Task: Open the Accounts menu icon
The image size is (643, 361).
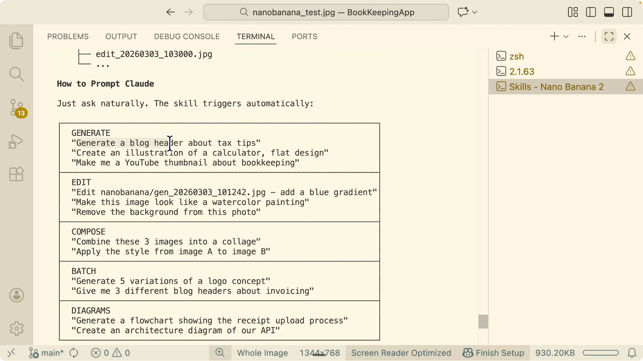Action: pyautogui.click(x=16, y=295)
